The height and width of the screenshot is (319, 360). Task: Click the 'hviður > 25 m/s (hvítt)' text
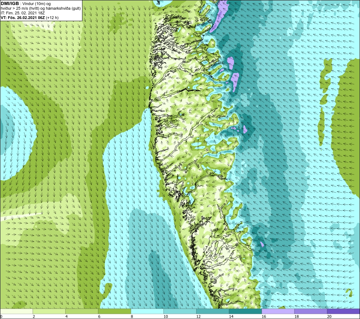click(x=20, y=9)
